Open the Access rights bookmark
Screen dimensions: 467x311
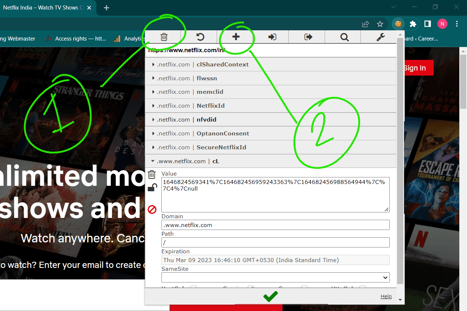[x=75, y=38]
